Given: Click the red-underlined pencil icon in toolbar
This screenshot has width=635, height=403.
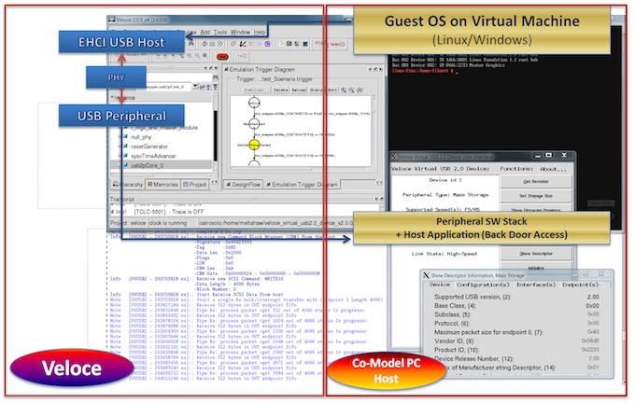Looking at the screenshot, I should point(243,44).
